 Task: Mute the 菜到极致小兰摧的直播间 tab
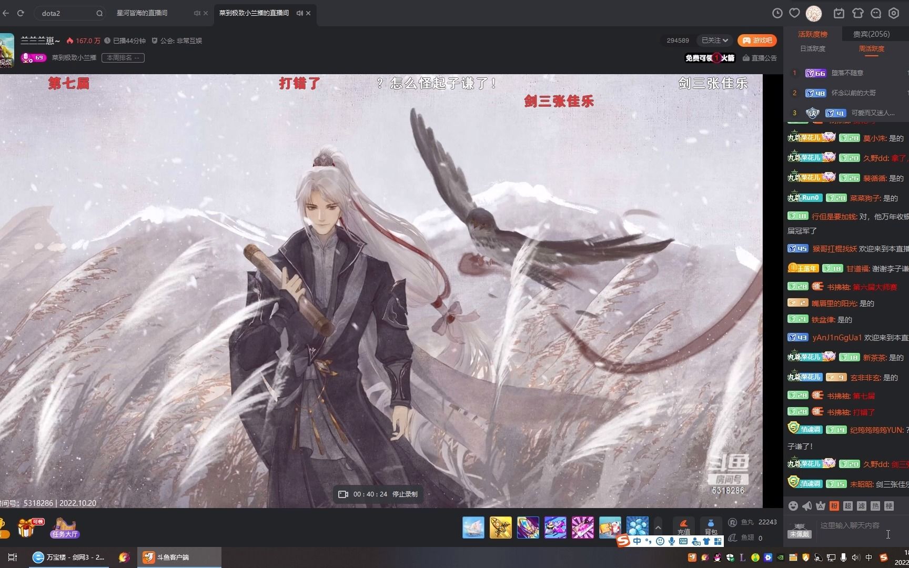[299, 13]
